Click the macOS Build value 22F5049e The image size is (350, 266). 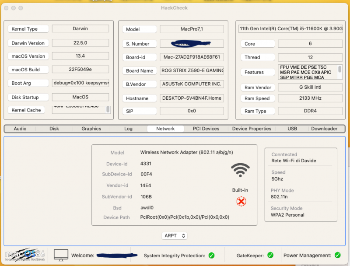coord(80,69)
